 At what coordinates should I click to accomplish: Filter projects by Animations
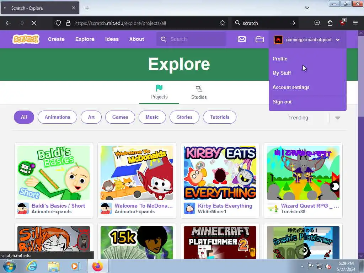tap(57, 117)
